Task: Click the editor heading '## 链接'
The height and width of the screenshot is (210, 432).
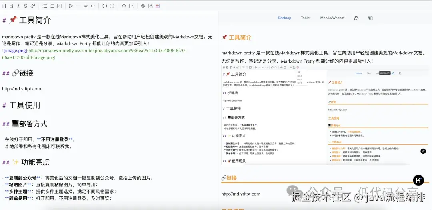Action: [18, 73]
